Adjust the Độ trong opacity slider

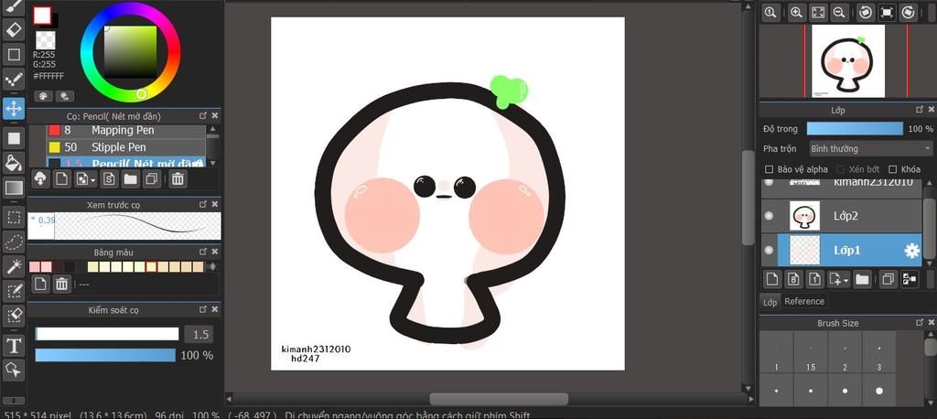[x=855, y=128]
